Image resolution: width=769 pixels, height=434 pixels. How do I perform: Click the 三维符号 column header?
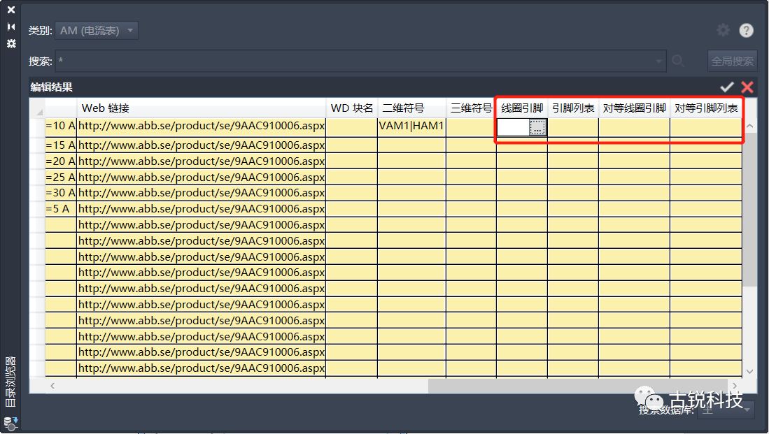(x=471, y=108)
